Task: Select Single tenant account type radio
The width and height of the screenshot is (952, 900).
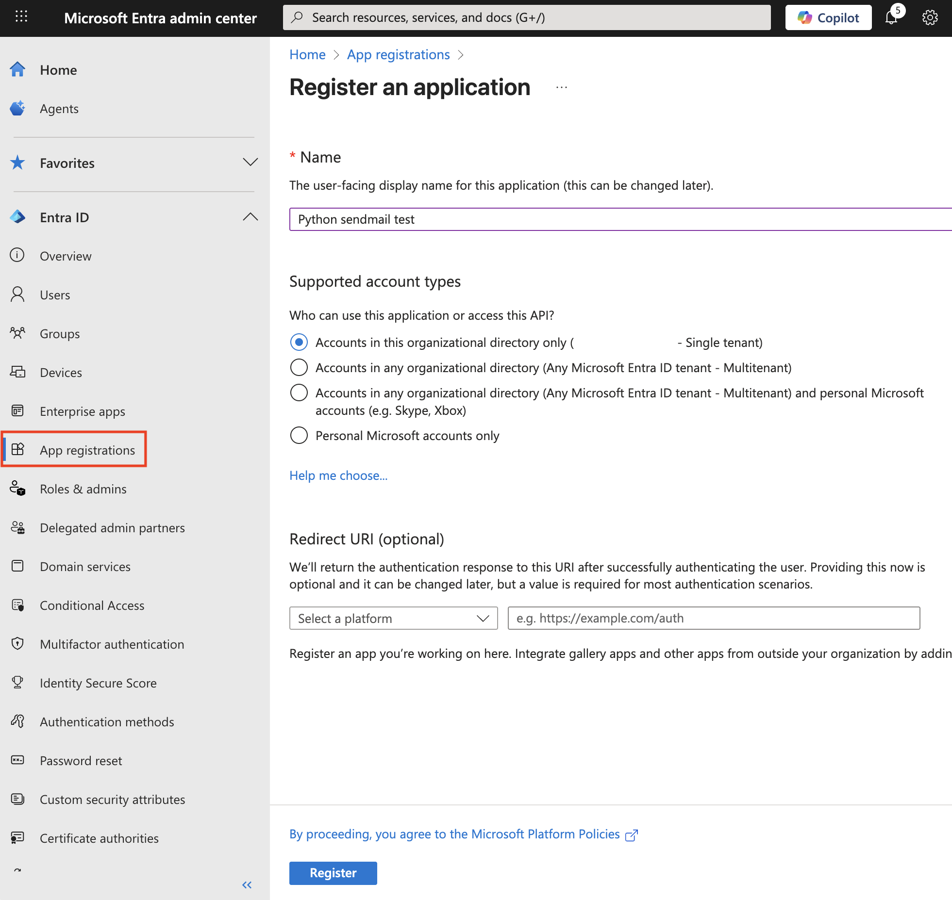Action: tap(299, 342)
